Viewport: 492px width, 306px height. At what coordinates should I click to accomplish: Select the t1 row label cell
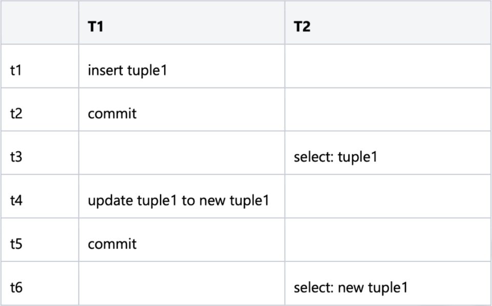click(16, 70)
